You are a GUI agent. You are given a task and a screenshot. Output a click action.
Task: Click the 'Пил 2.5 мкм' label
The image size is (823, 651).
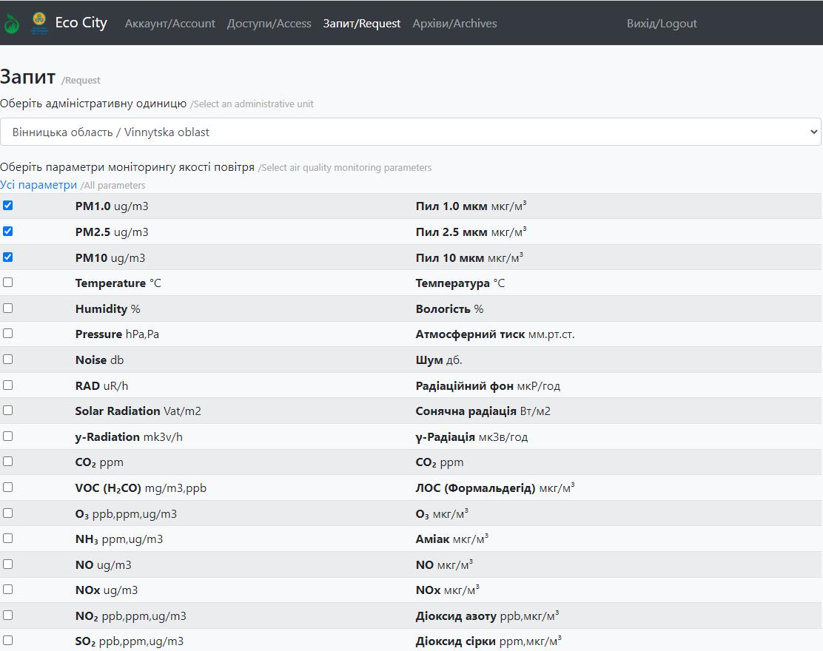click(x=451, y=232)
